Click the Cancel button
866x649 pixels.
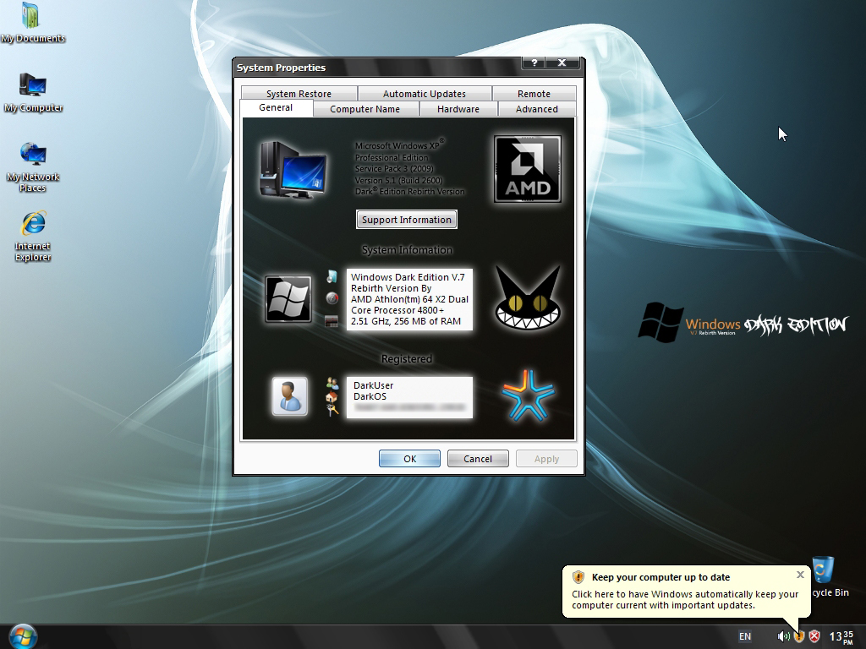click(478, 459)
